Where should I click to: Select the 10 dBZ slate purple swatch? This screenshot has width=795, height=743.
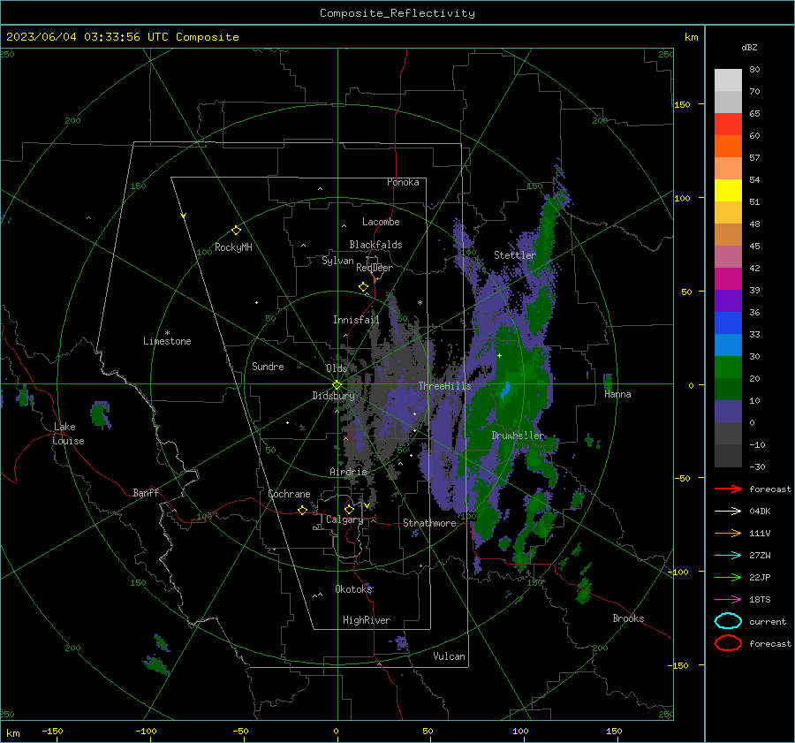[728, 411]
